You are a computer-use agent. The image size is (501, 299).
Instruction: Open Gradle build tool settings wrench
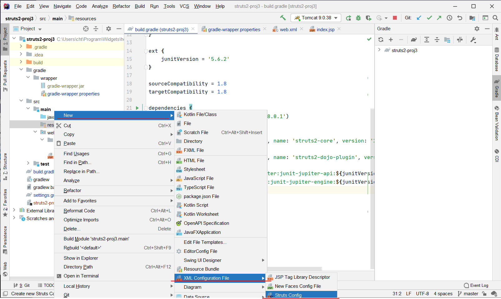pos(473,40)
